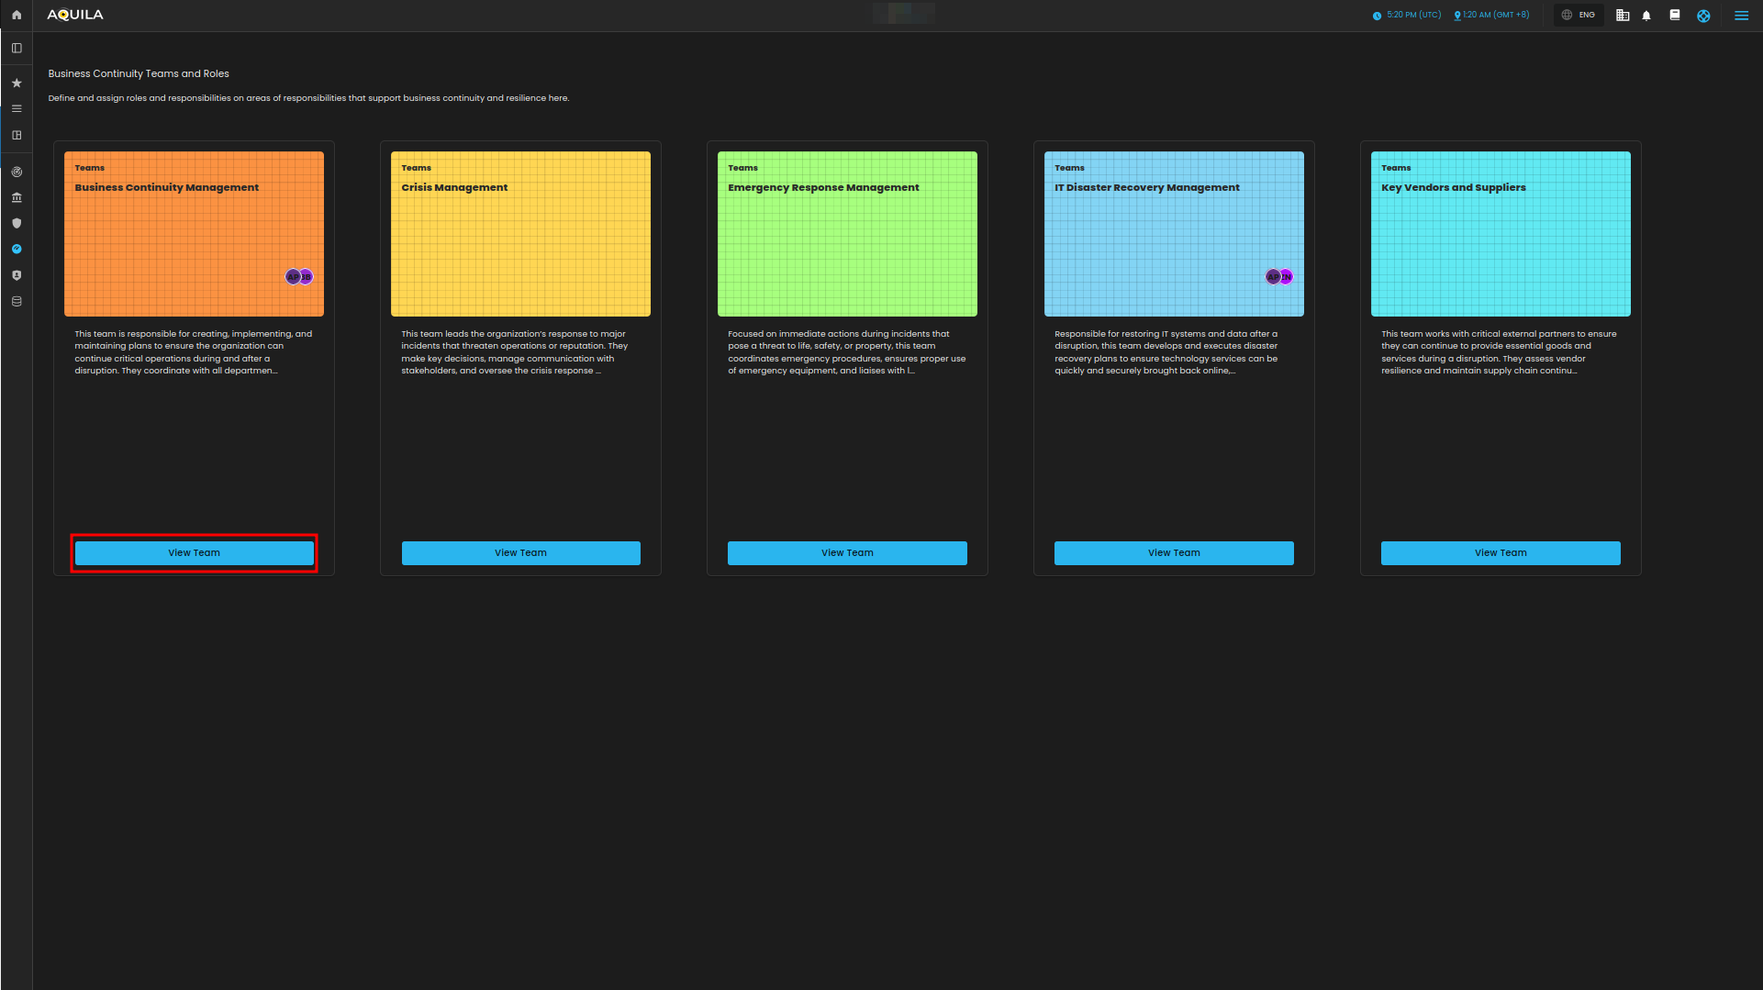The image size is (1763, 990).
Task: Expand the list menu icon in sidebar
Action: [x=17, y=108]
